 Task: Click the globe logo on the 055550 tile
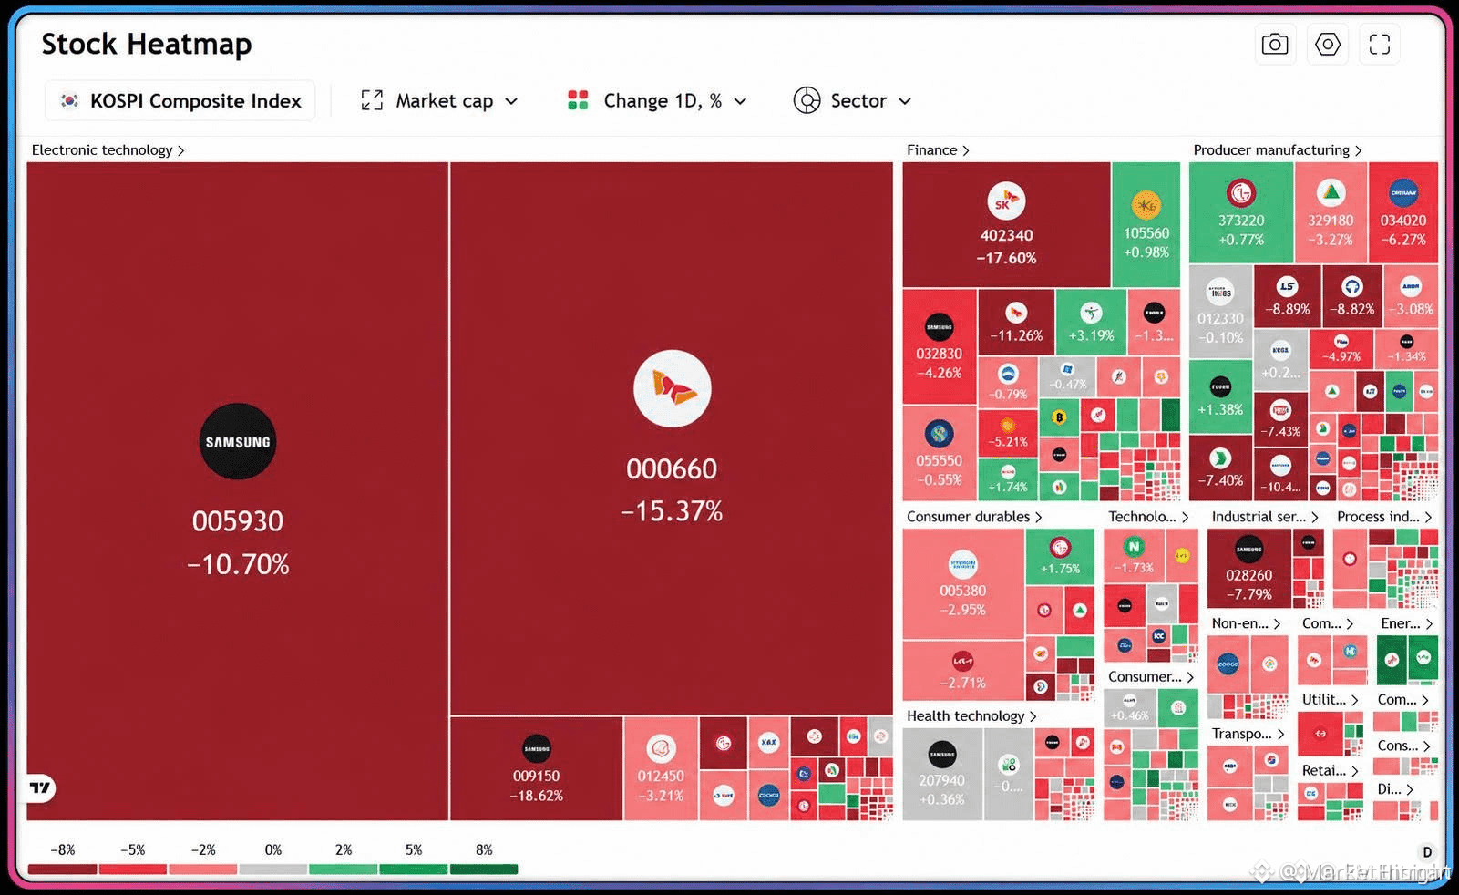[940, 434]
